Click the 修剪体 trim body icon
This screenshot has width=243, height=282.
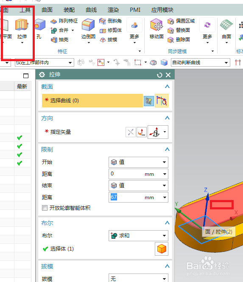103,31
